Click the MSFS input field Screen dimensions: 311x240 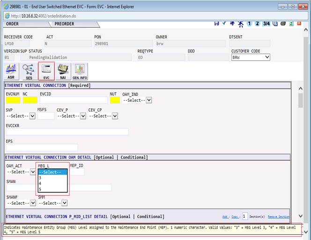pos(46,116)
